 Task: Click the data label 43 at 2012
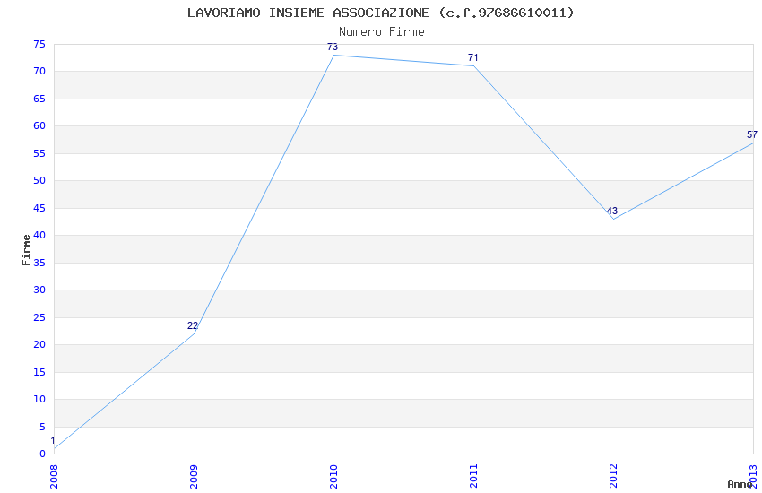point(612,211)
